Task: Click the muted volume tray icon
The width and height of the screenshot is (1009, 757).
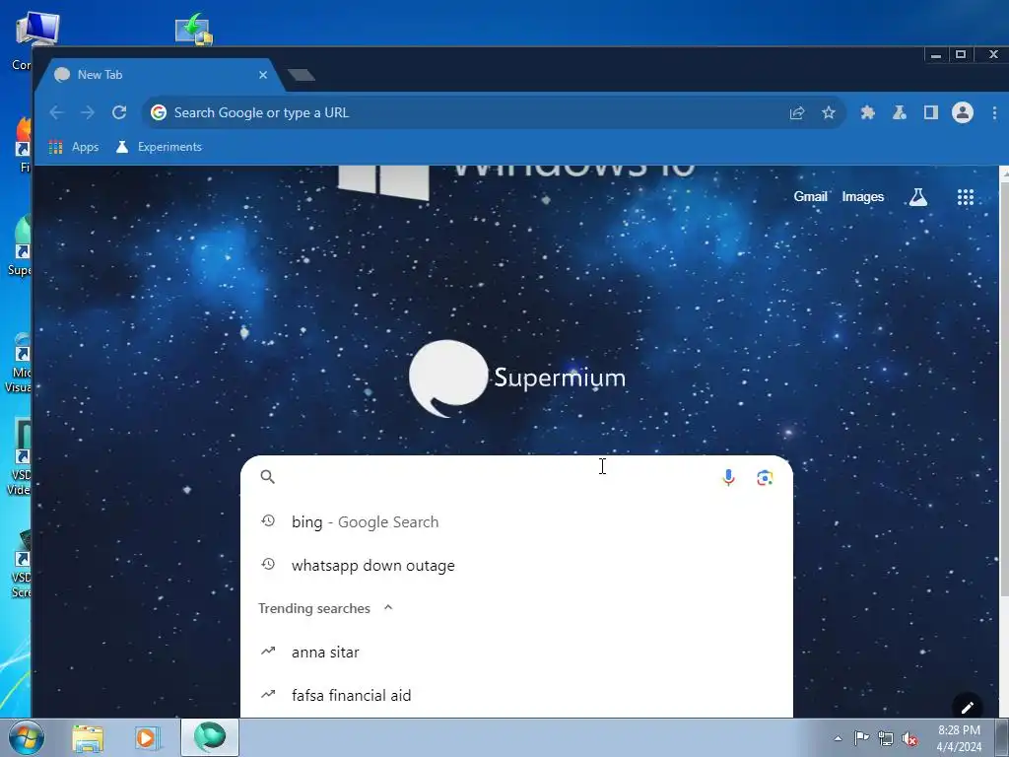Action: pyautogui.click(x=909, y=739)
